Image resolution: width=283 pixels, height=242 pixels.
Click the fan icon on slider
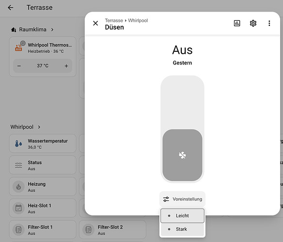182,155
